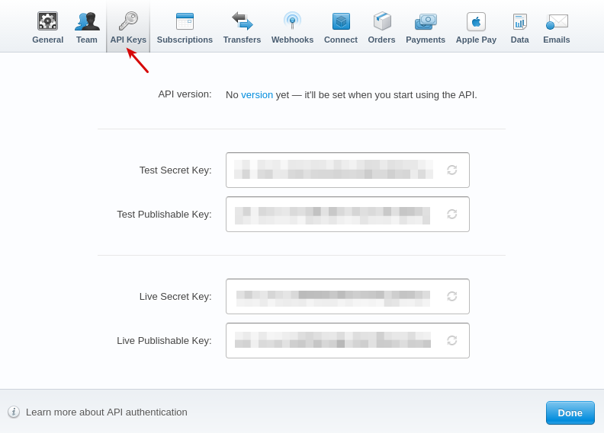Select the Test Secret Key field
The image size is (604, 433).
(348, 170)
